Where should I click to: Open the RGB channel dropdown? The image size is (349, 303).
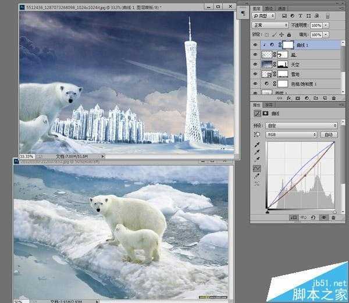(291, 134)
